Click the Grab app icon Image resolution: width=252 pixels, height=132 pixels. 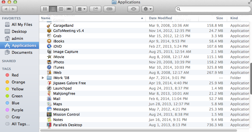[49, 36]
